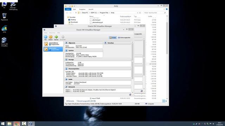Click the Audio section speaker icon
Viewport: 225px width, 126px height.
(x=66, y=79)
